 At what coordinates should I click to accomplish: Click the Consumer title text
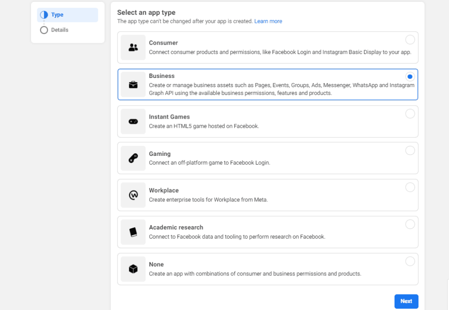[x=163, y=43]
